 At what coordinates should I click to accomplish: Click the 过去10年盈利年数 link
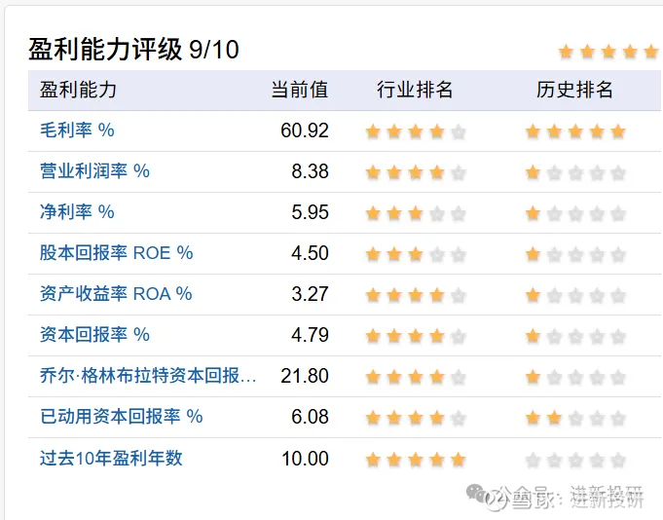click(x=111, y=459)
